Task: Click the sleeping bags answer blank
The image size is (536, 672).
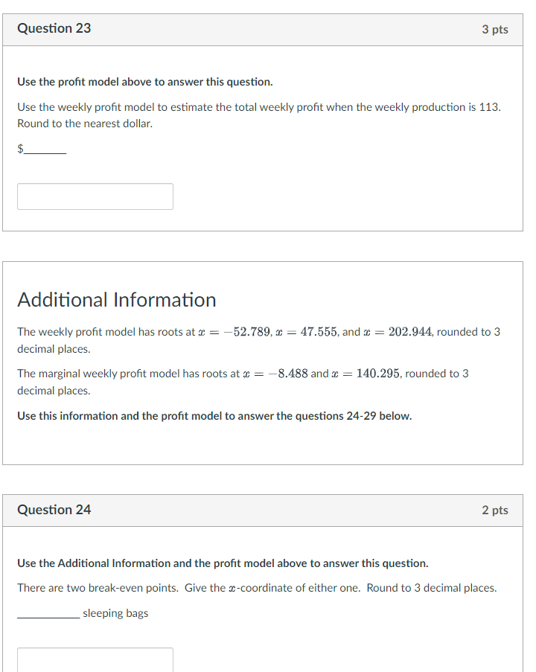Action: tap(46, 613)
